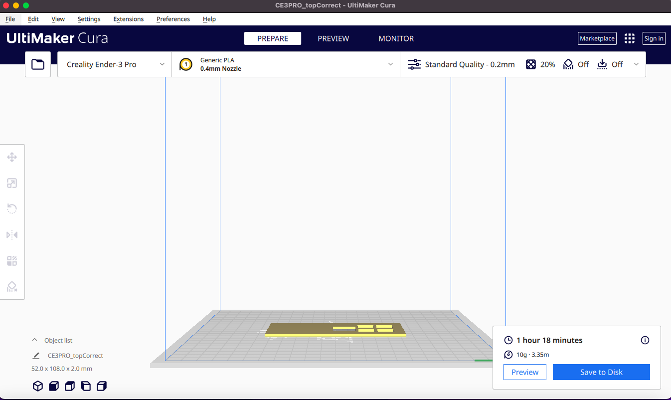Click the pencil edit icon beside CE3PRO_topCorrect
This screenshot has width=671, height=400.
36,356
